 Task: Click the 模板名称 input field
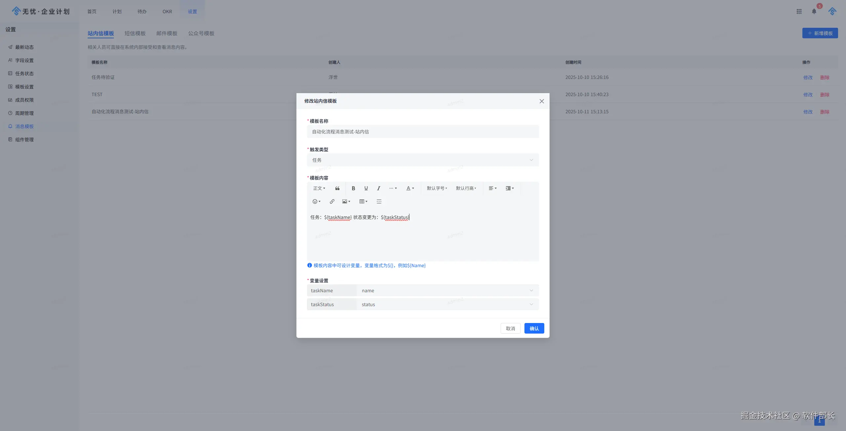click(423, 132)
